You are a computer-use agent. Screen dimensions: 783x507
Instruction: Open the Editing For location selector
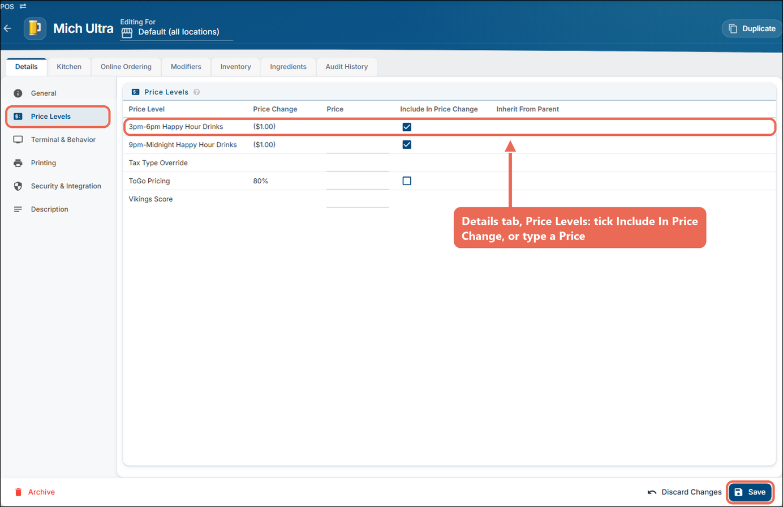click(177, 32)
